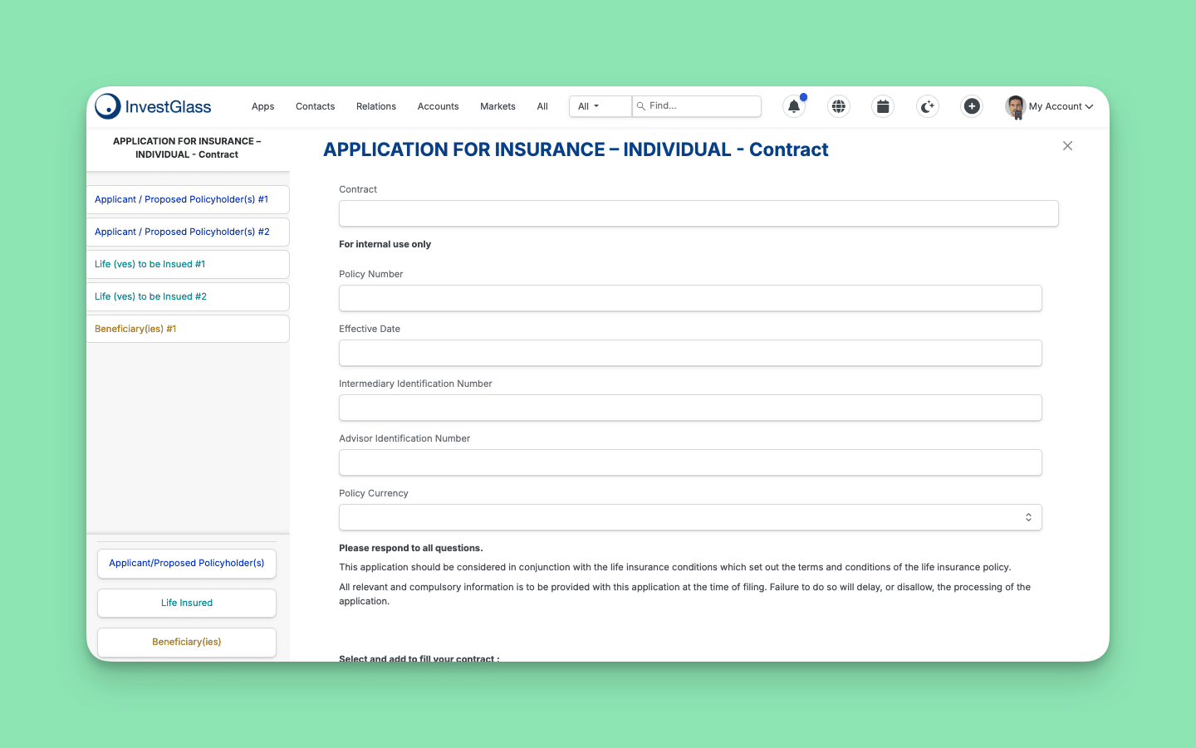
Task: Toggle dark mode moon icon
Action: pos(928,106)
